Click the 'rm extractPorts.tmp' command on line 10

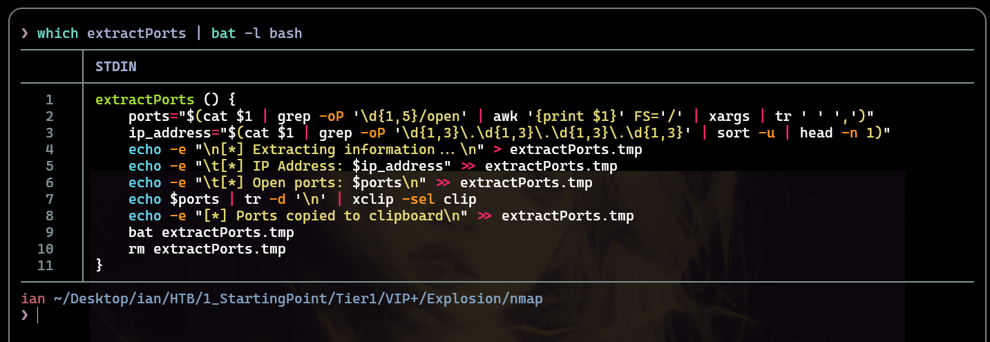pos(207,249)
